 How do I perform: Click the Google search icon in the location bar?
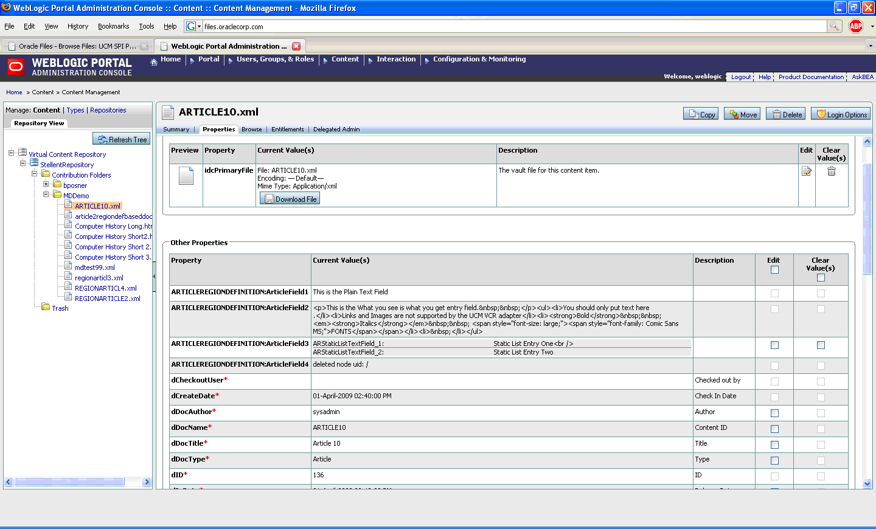(x=190, y=26)
